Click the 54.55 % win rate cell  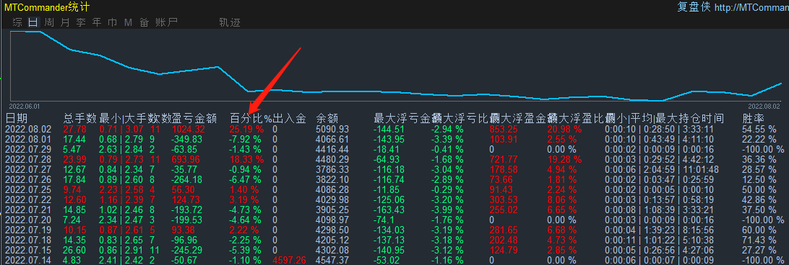pyautogui.click(x=759, y=129)
